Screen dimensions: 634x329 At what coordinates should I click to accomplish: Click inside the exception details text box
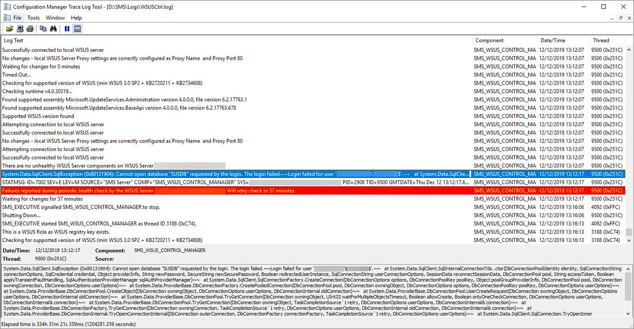point(312,290)
